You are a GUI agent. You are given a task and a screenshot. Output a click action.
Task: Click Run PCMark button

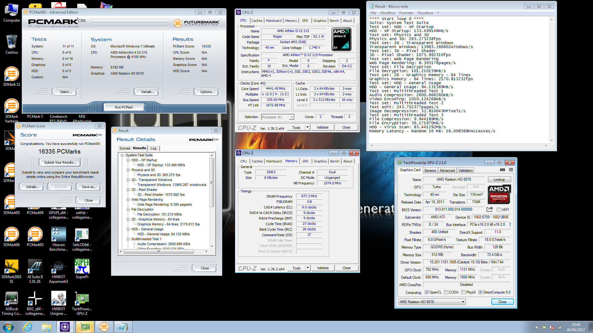click(124, 107)
